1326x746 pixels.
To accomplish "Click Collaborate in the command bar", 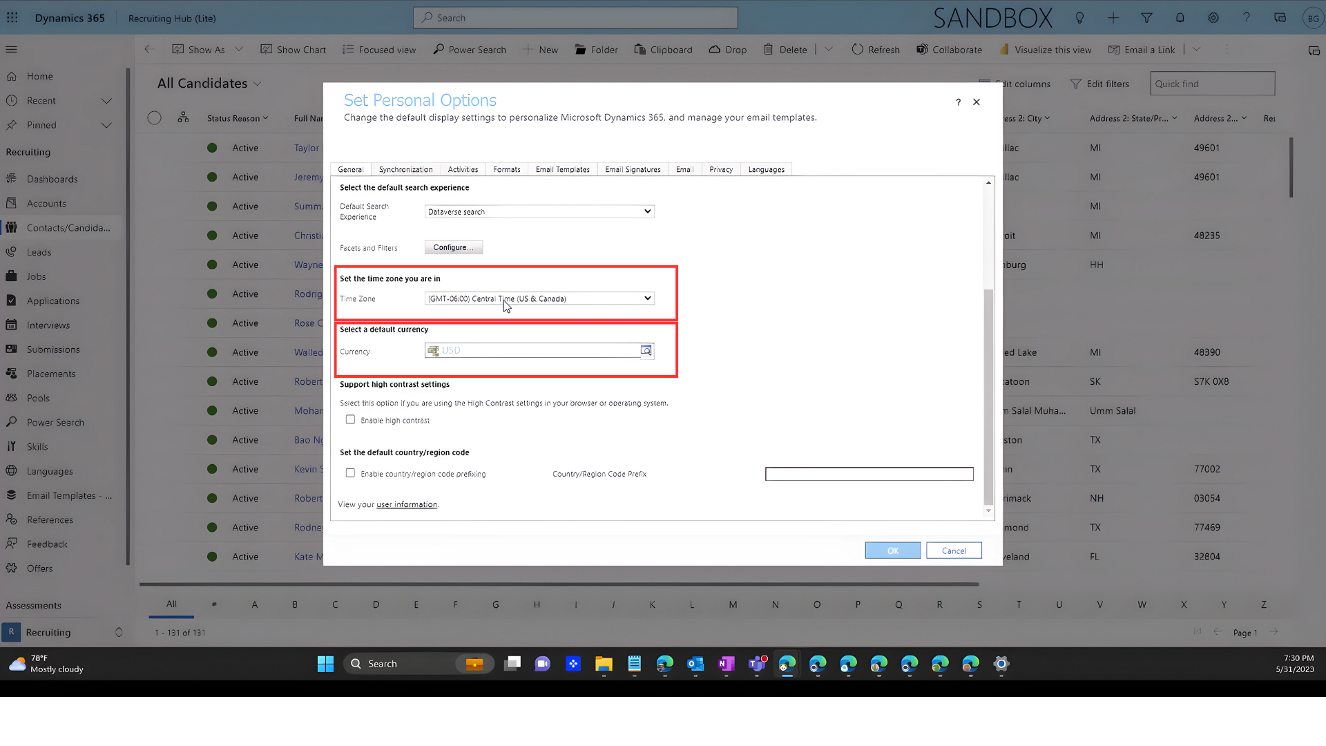I will (949, 50).
